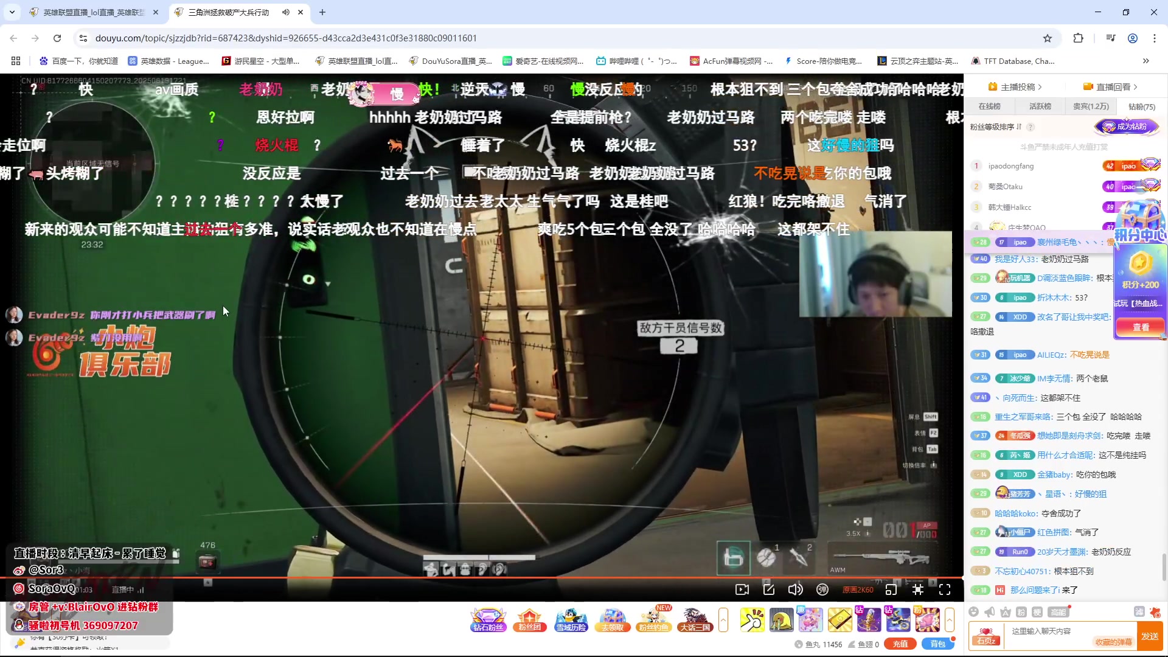Screen dimensions: 1168x657
Task: Click the megaphone broadcast icon in chat
Action: point(990,612)
